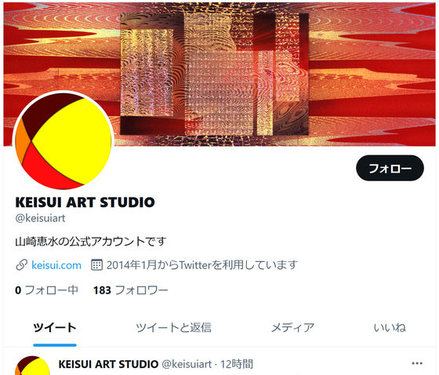Click the @keisuiart handle in tweet header
This screenshot has width=439, height=375.
(187, 364)
